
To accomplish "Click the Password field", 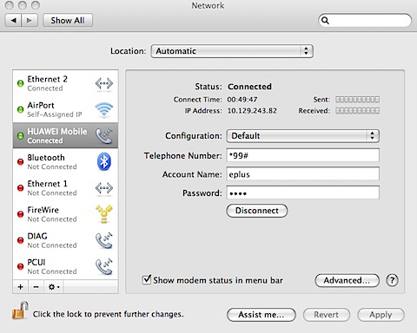I will point(303,193).
